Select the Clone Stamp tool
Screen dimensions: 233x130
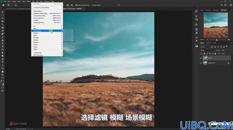pyautogui.click(x=2, y=40)
